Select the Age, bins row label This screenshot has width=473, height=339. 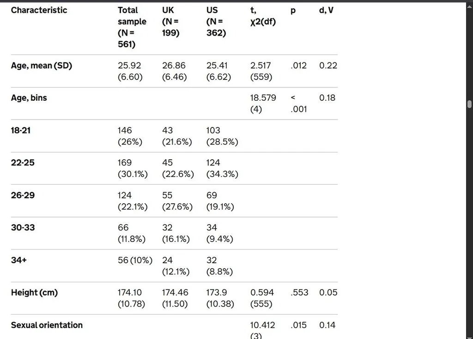pos(29,98)
